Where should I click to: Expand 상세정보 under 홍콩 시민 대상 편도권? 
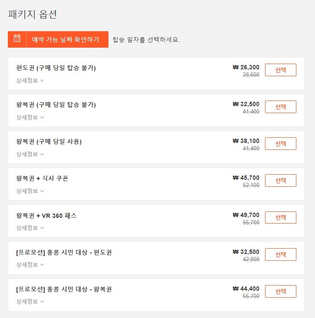30,265
